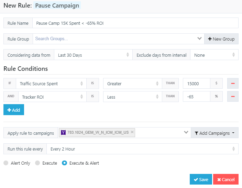Add another rule condition
242x188 pixels.
pos(14,110)
